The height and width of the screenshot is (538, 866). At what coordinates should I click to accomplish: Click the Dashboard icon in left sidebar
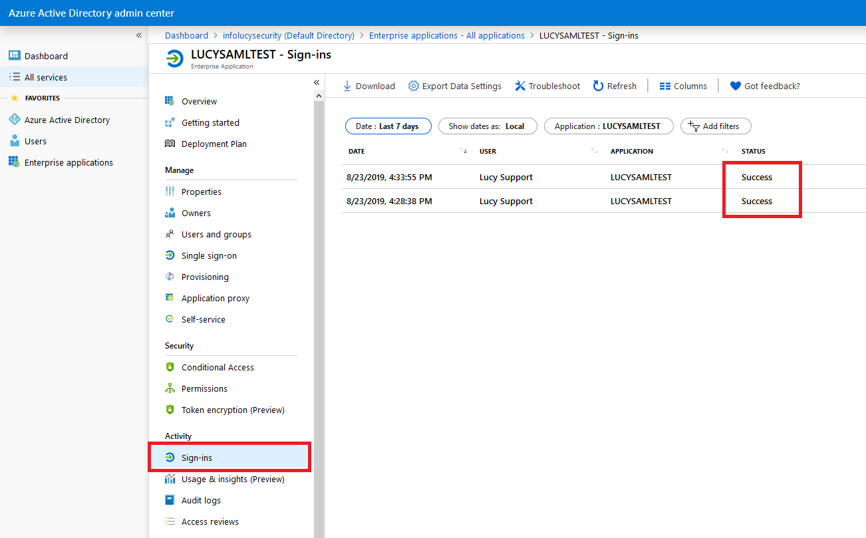pos(14,56)
